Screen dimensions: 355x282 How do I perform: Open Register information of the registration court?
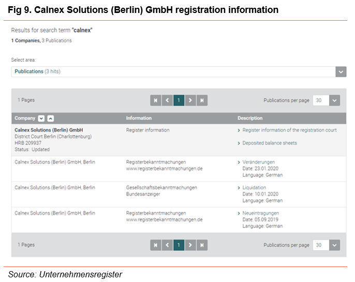pos(289,130)
